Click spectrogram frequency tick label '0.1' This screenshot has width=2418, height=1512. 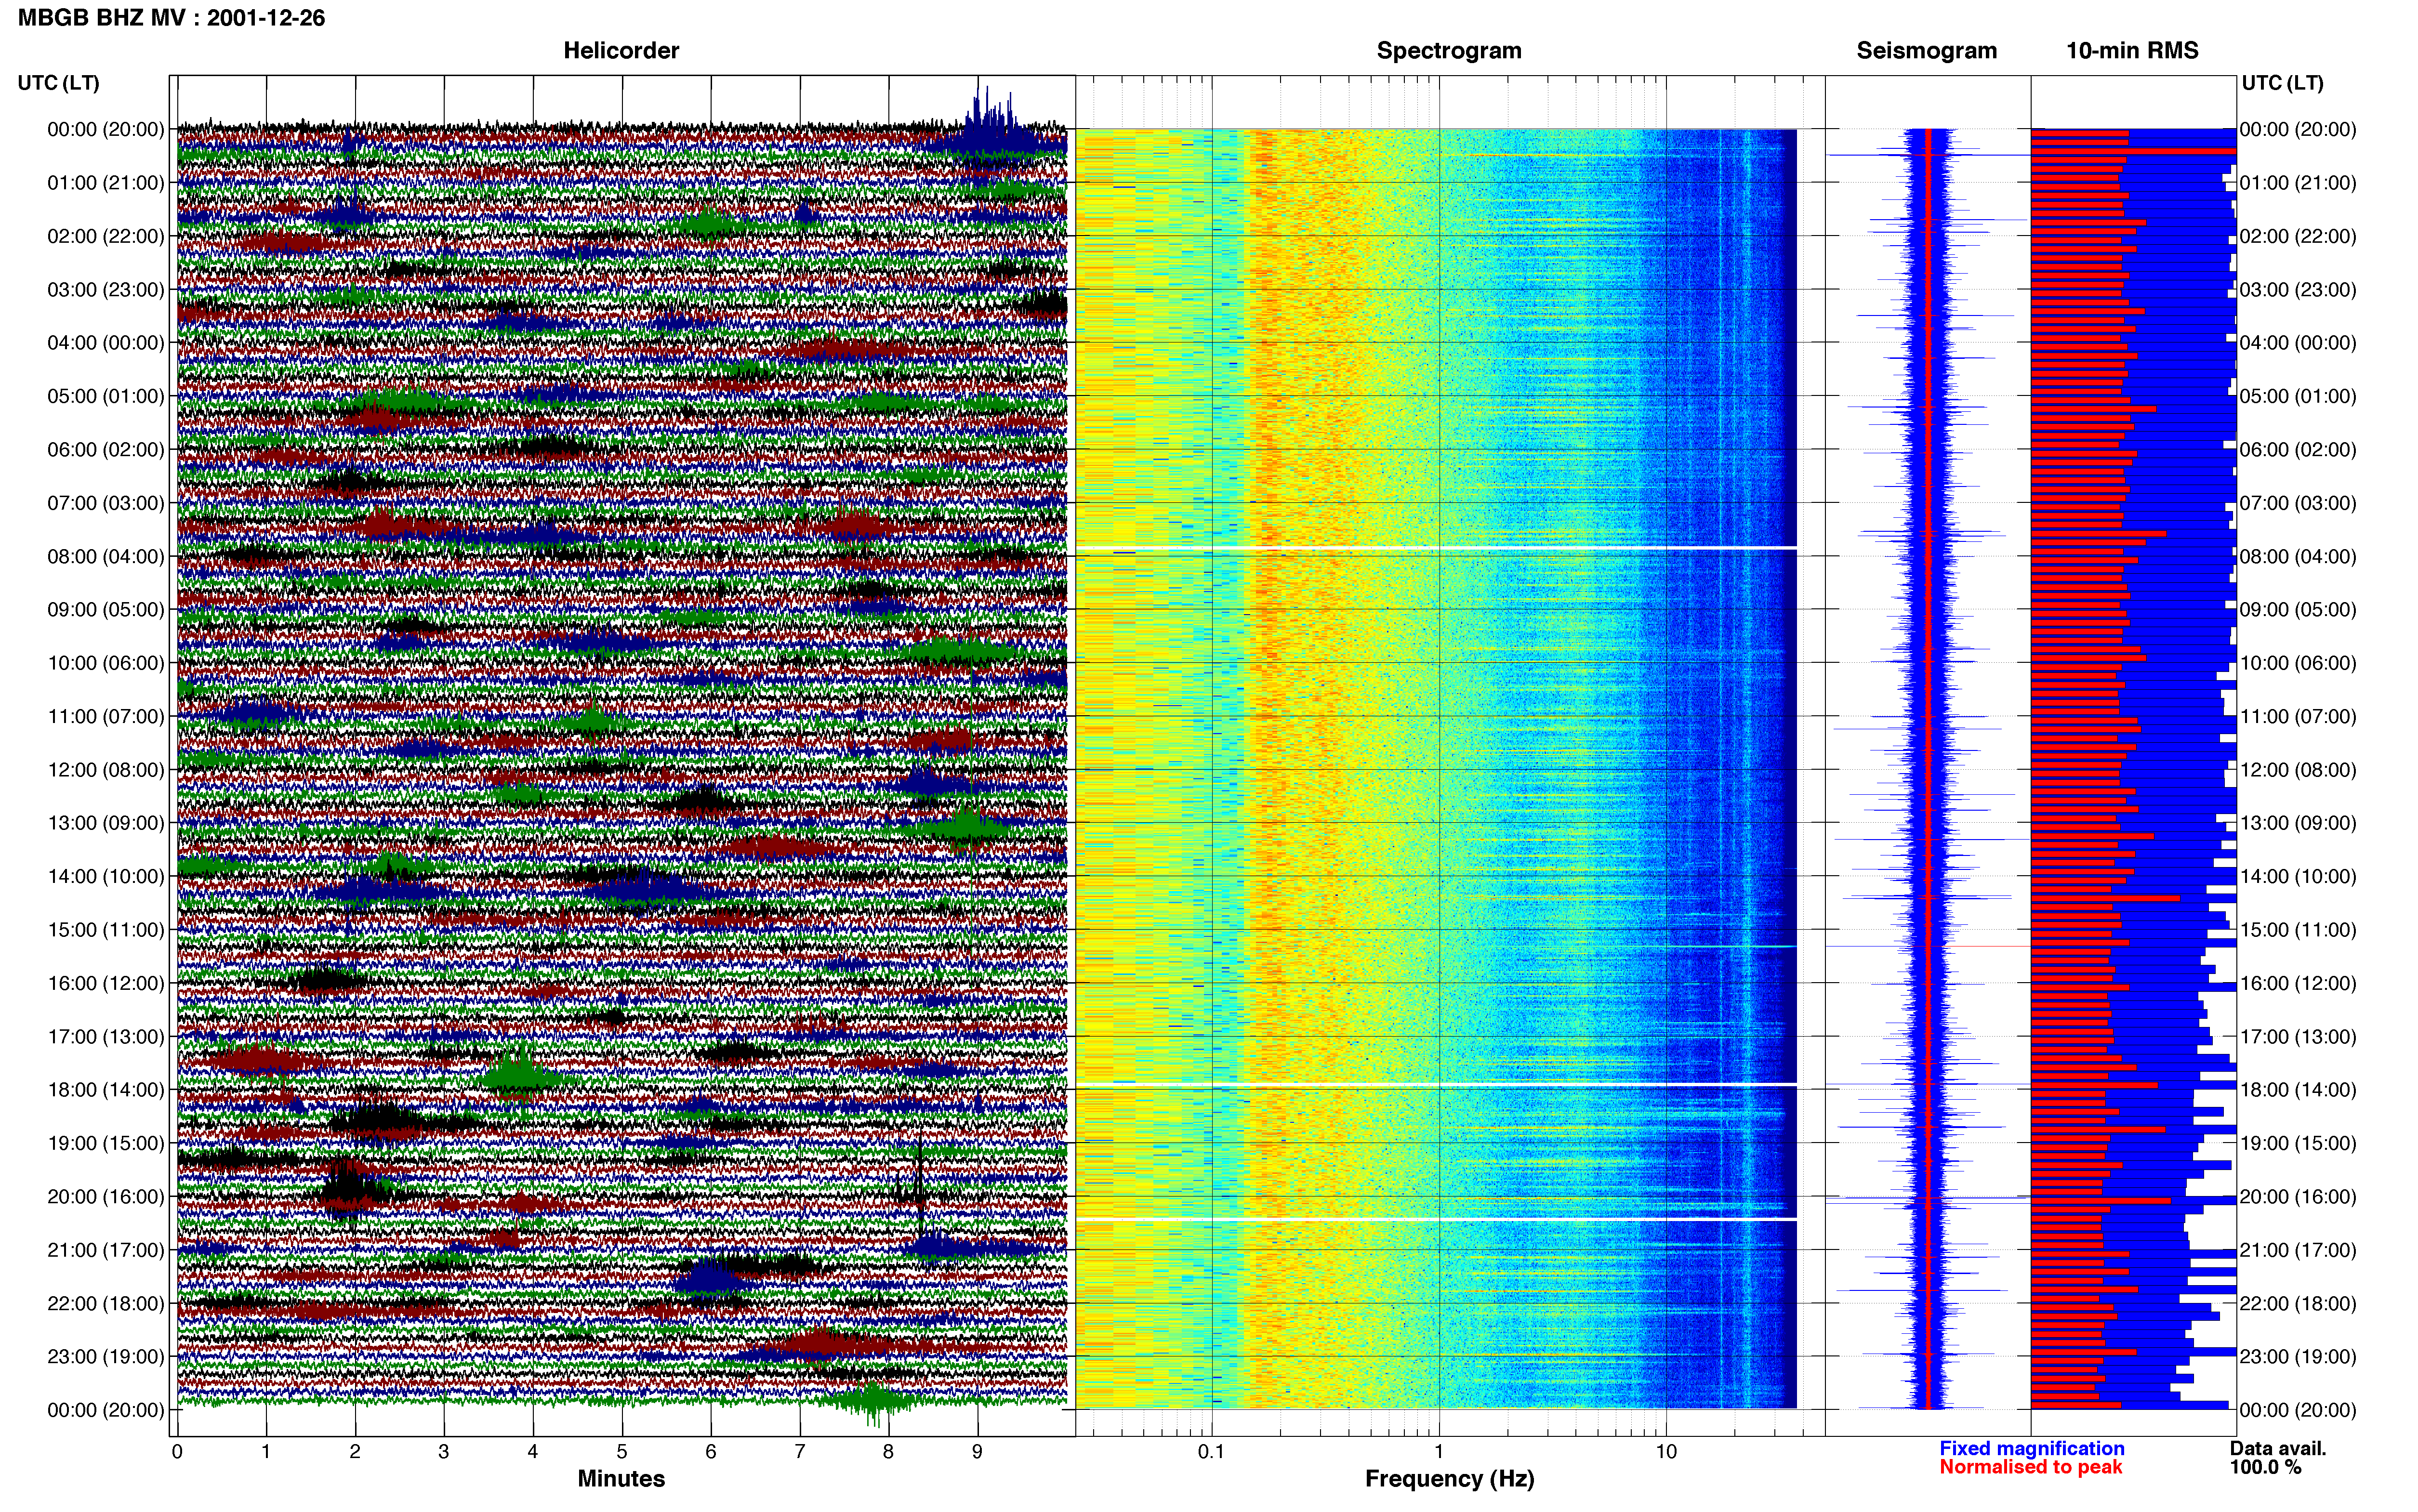(1211, 1452)
